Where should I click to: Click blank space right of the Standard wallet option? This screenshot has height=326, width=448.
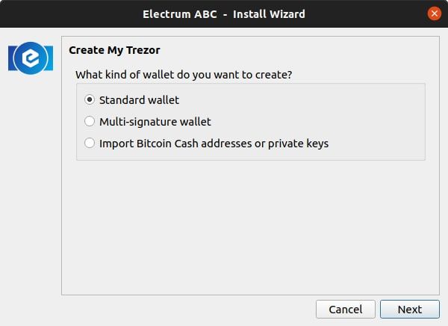[x=314, y=99]
